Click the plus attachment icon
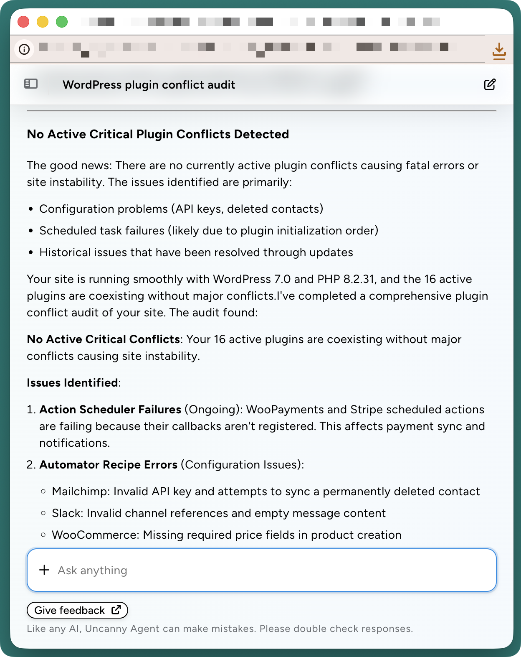521x657 pixels. [x=44, y=570]
